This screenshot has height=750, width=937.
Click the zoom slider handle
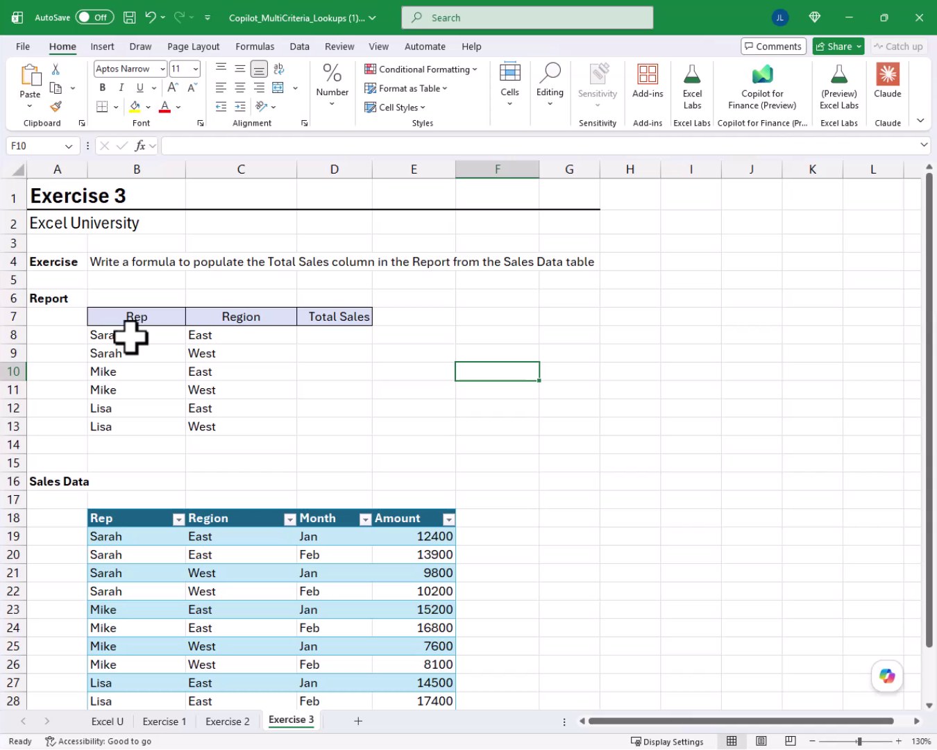tap(859, 742)
